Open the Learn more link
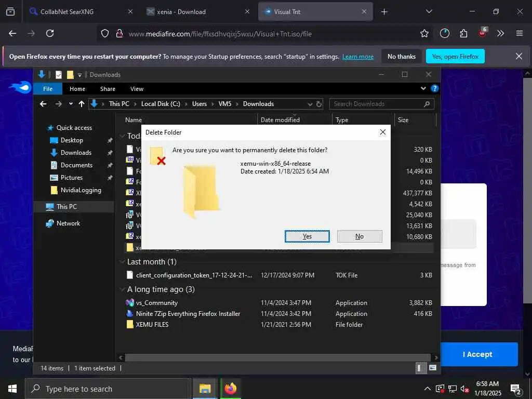 point(357,57)
